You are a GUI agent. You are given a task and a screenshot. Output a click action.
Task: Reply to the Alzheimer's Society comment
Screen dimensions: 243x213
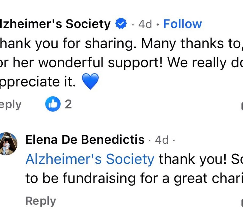click(x=11, y=104)
